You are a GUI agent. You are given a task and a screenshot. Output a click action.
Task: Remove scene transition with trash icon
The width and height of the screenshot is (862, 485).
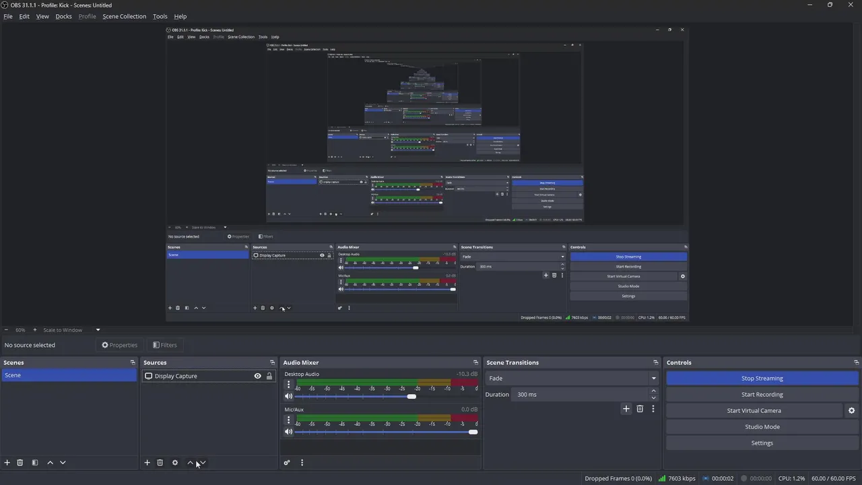point(640,409)
